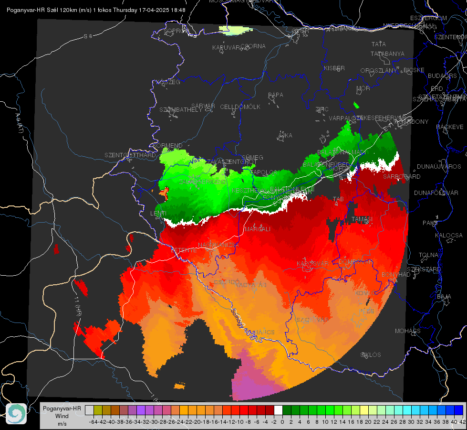
Task: Click the title text 'Poganyvar-HR Szél 120km'
Action: tap(42, 10)
